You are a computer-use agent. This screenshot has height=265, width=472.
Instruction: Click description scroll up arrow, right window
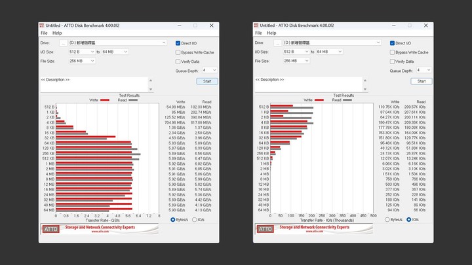point(365,80)
